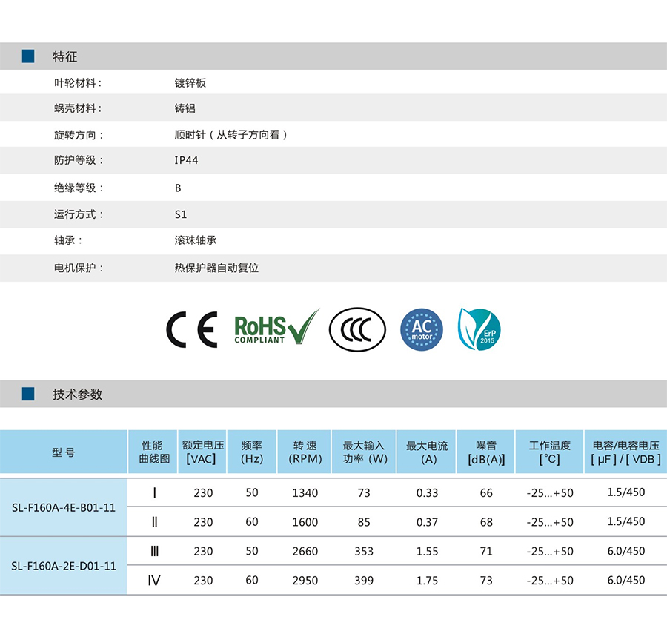Click the 电机保护 label

(x=79, y=268)
